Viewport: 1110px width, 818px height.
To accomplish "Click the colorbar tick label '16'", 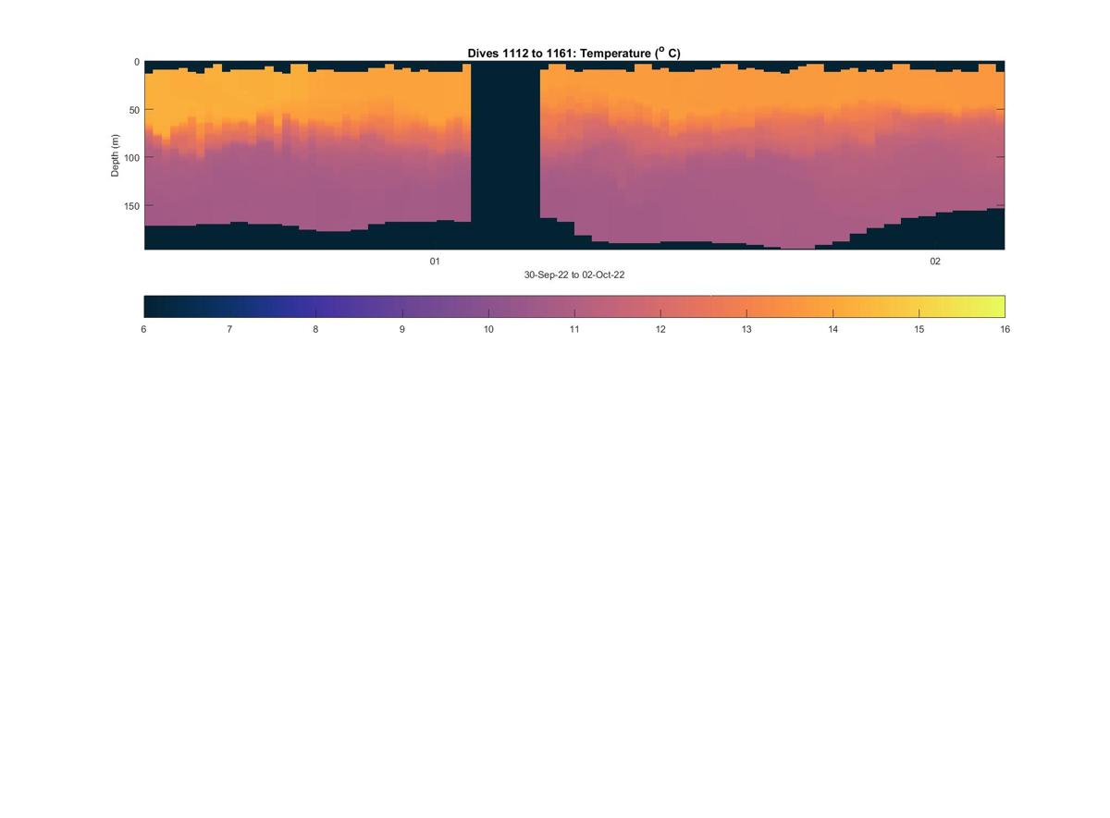I will click(x=1005, y=329).
